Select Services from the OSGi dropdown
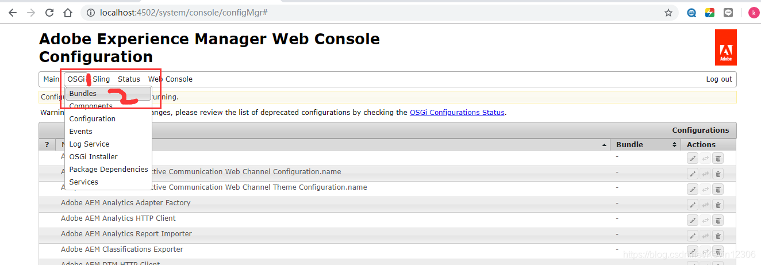The width and height of the screenshot is (761, 265). [x=108, y=182]
